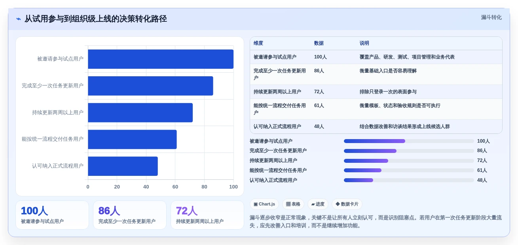Screen dimensions: 518x245
Task: Click progress list label 持续更新两周以上用户
Action: tap(273, 161)
